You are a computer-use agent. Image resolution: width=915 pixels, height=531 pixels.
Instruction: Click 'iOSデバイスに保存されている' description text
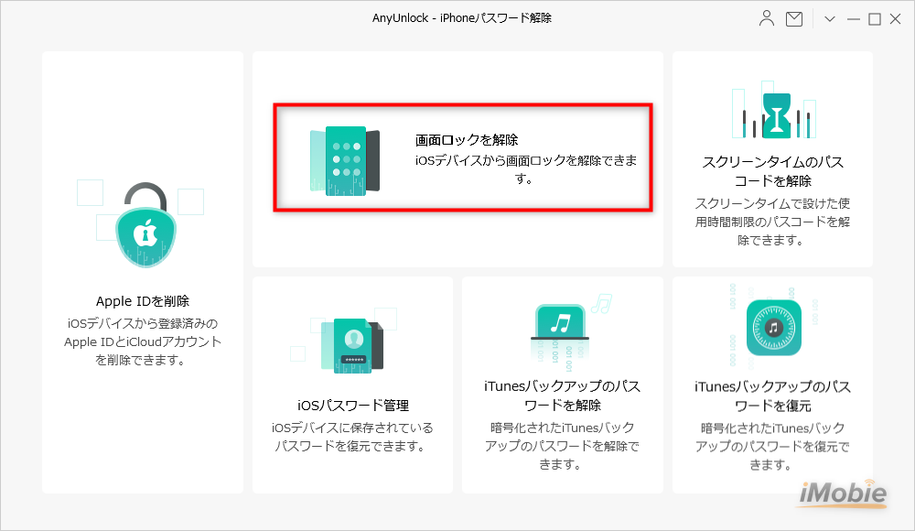352,437
